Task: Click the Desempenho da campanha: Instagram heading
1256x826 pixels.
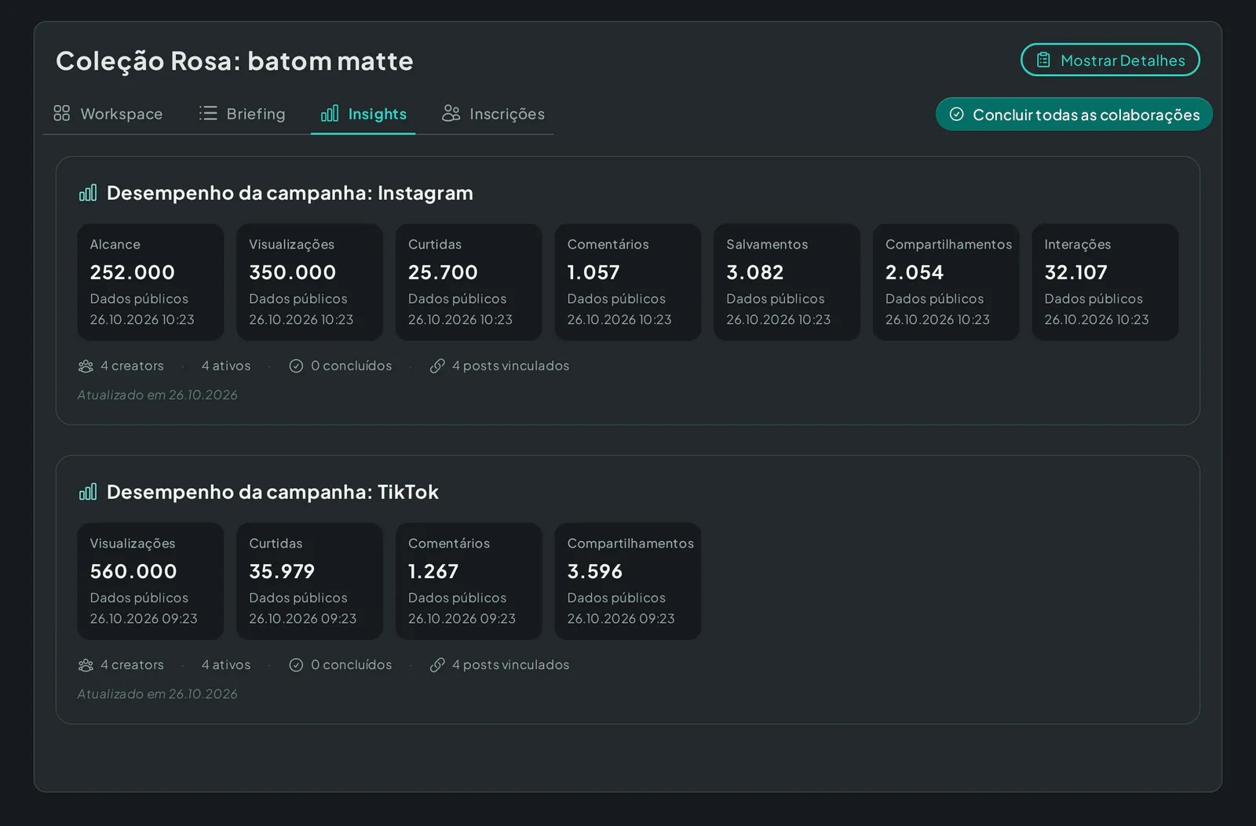Action: [x=290, y=193]
